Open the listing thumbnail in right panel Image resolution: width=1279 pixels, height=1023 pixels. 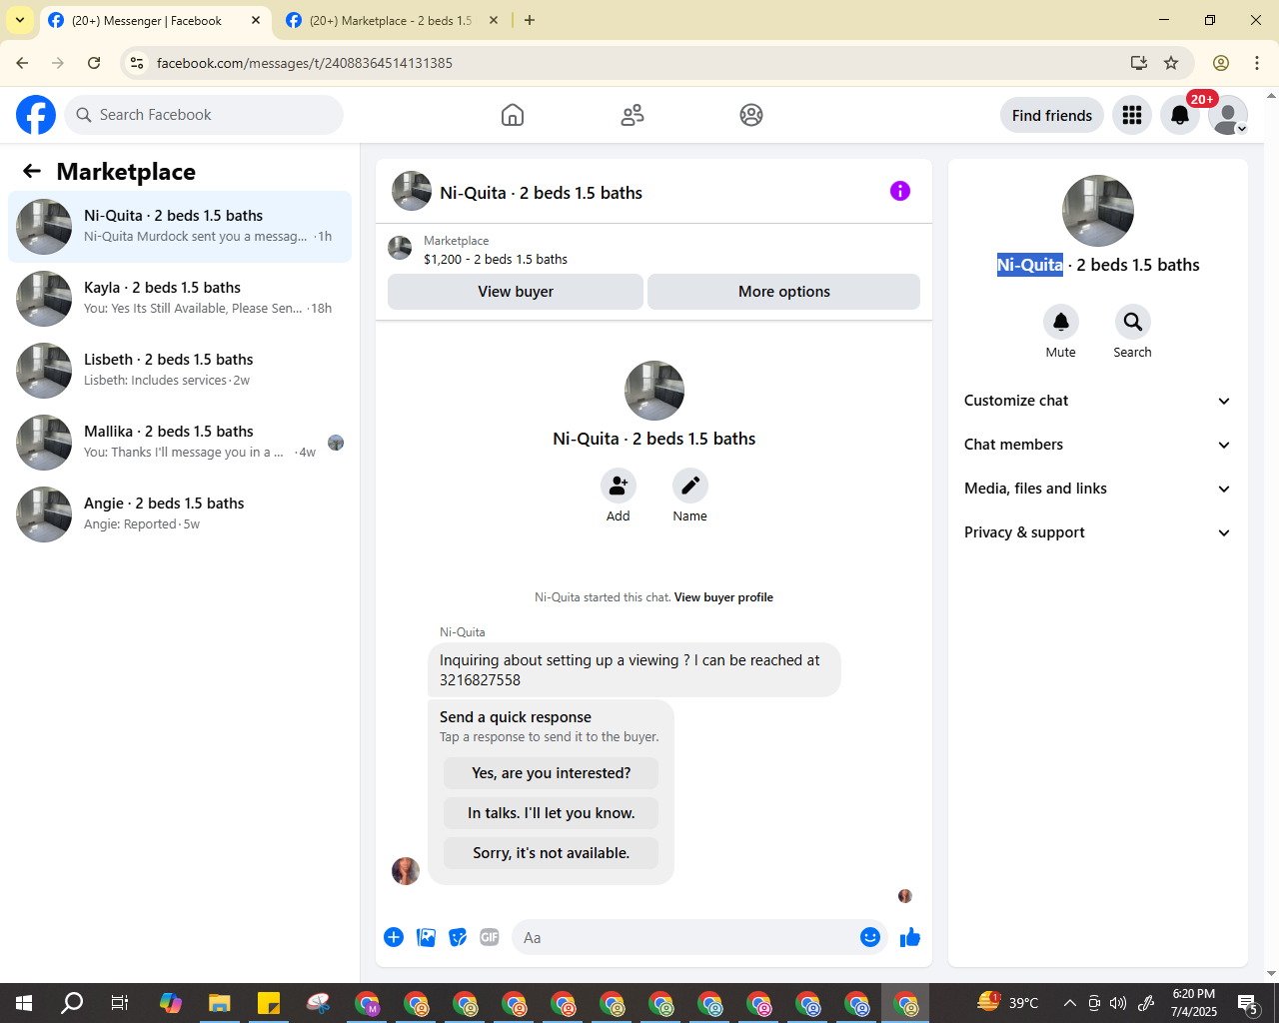click(x=1098, y=211)
